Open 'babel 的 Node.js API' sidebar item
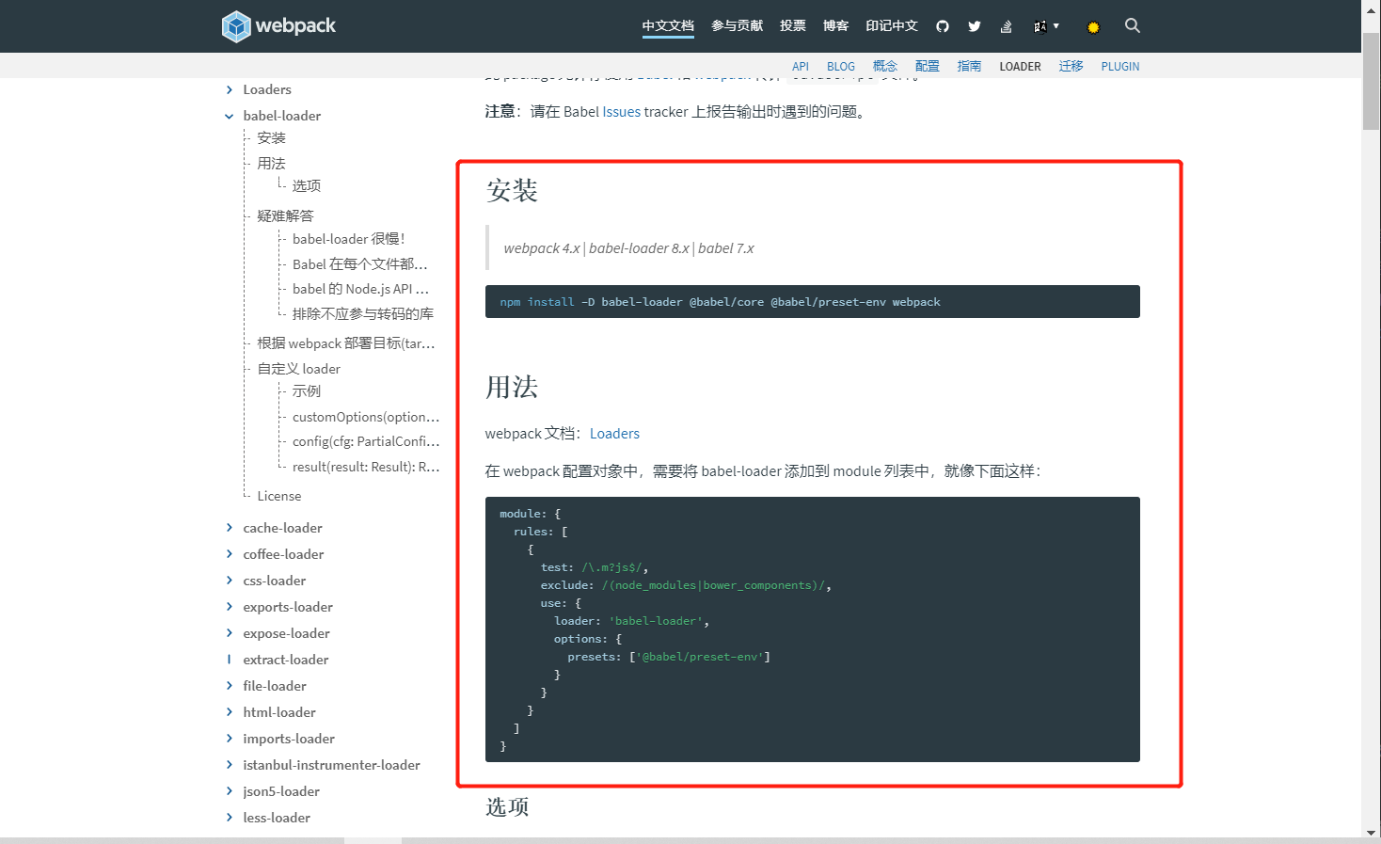 [360, 289]
